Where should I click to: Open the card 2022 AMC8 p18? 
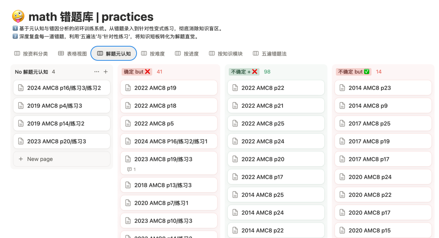click(169, 106)
